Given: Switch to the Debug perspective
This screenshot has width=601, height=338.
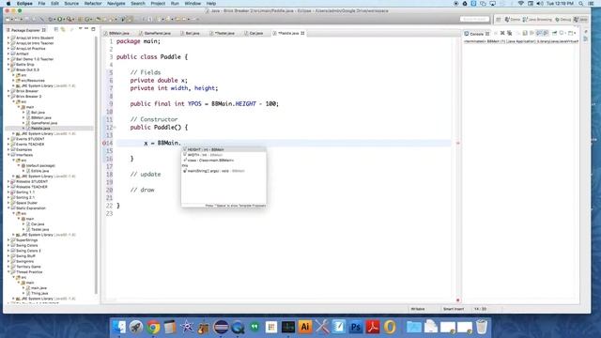Looking at the screenshot, I should [563, 19].
